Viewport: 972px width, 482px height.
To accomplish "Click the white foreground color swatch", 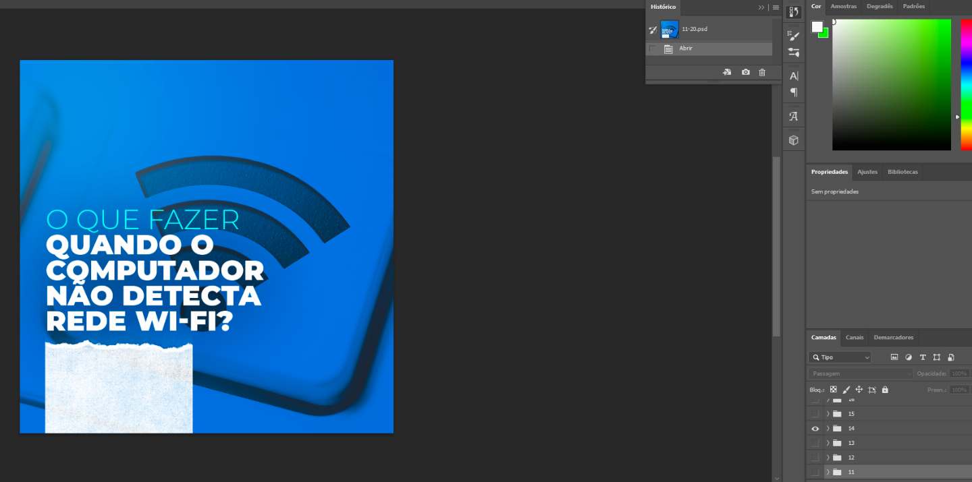I will click(x=817, y=26).
